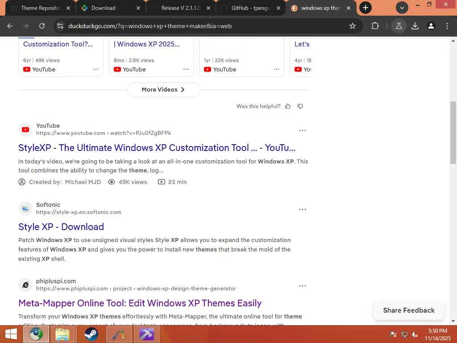Close the Release V 2.1.1.0 tab

[x=208, y=8]
